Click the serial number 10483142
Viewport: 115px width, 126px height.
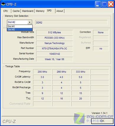pos(55,54)
